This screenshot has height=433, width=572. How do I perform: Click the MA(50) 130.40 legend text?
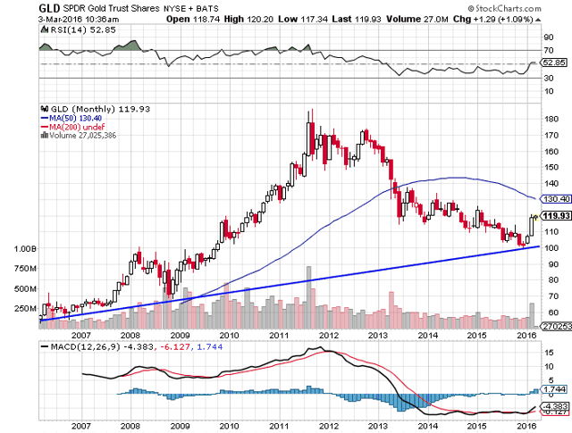tap(75, 118)
